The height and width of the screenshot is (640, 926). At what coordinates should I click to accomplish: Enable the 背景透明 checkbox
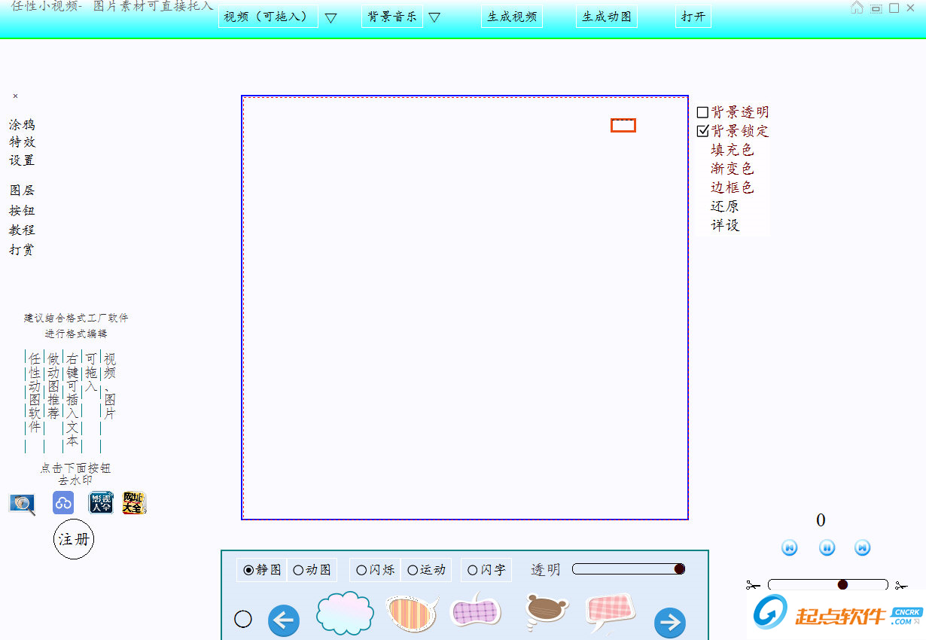tap(703, 111)
